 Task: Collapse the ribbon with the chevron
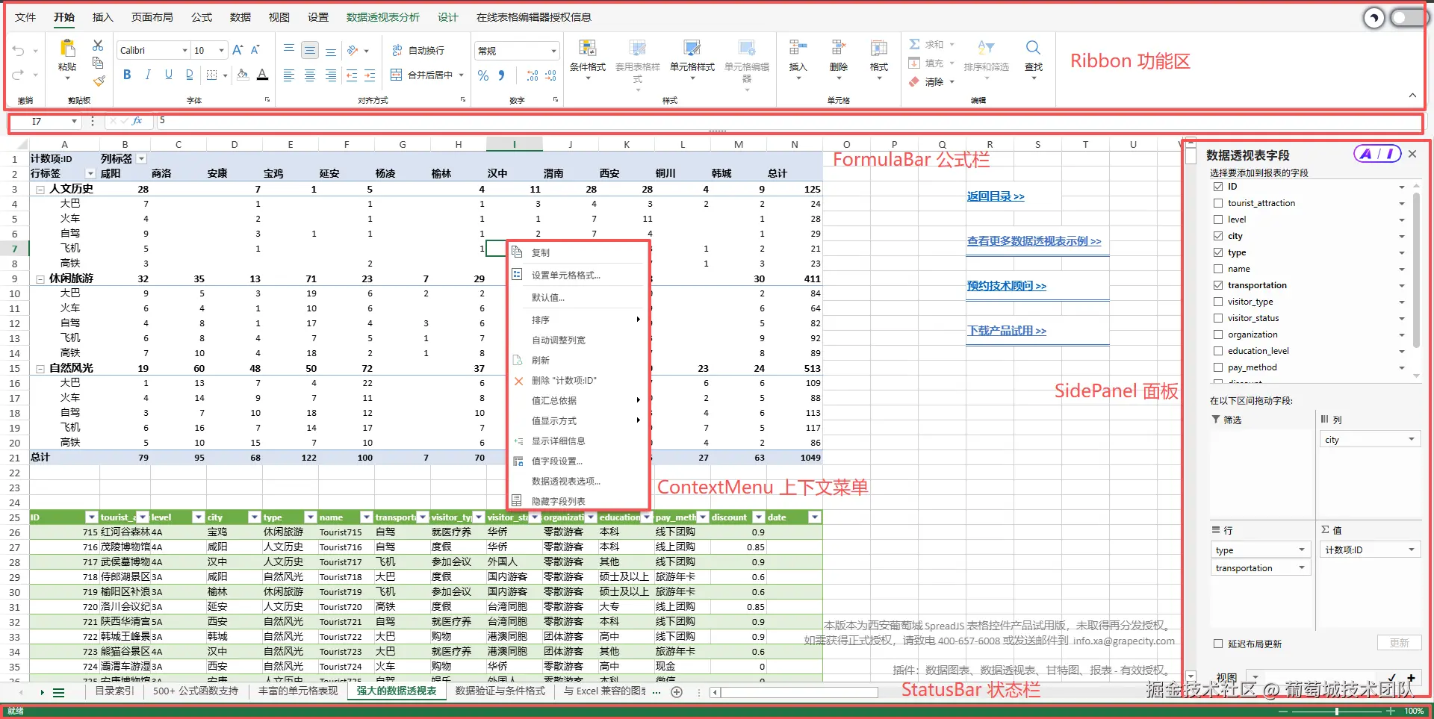(x=1412, y=95)
